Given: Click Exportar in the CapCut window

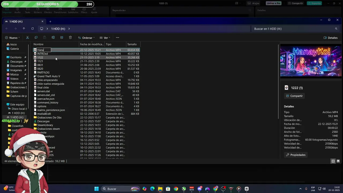Looking at the screenshot, I should [x=315, y=3].
